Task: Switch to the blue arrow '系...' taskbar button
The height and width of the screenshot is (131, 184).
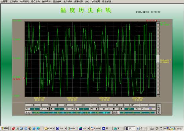Action: 107,129
